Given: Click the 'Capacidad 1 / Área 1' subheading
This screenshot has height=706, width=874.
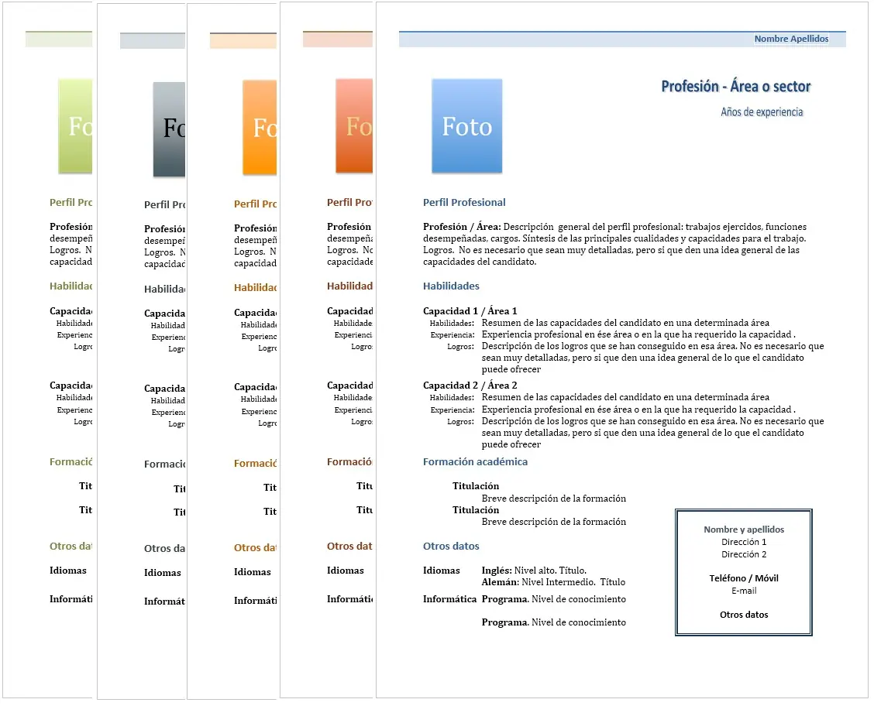Looking at the screenshot, I should click(x=470, y=311).
